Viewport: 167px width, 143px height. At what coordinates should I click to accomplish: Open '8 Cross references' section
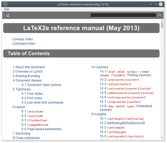tap(26, 138)
